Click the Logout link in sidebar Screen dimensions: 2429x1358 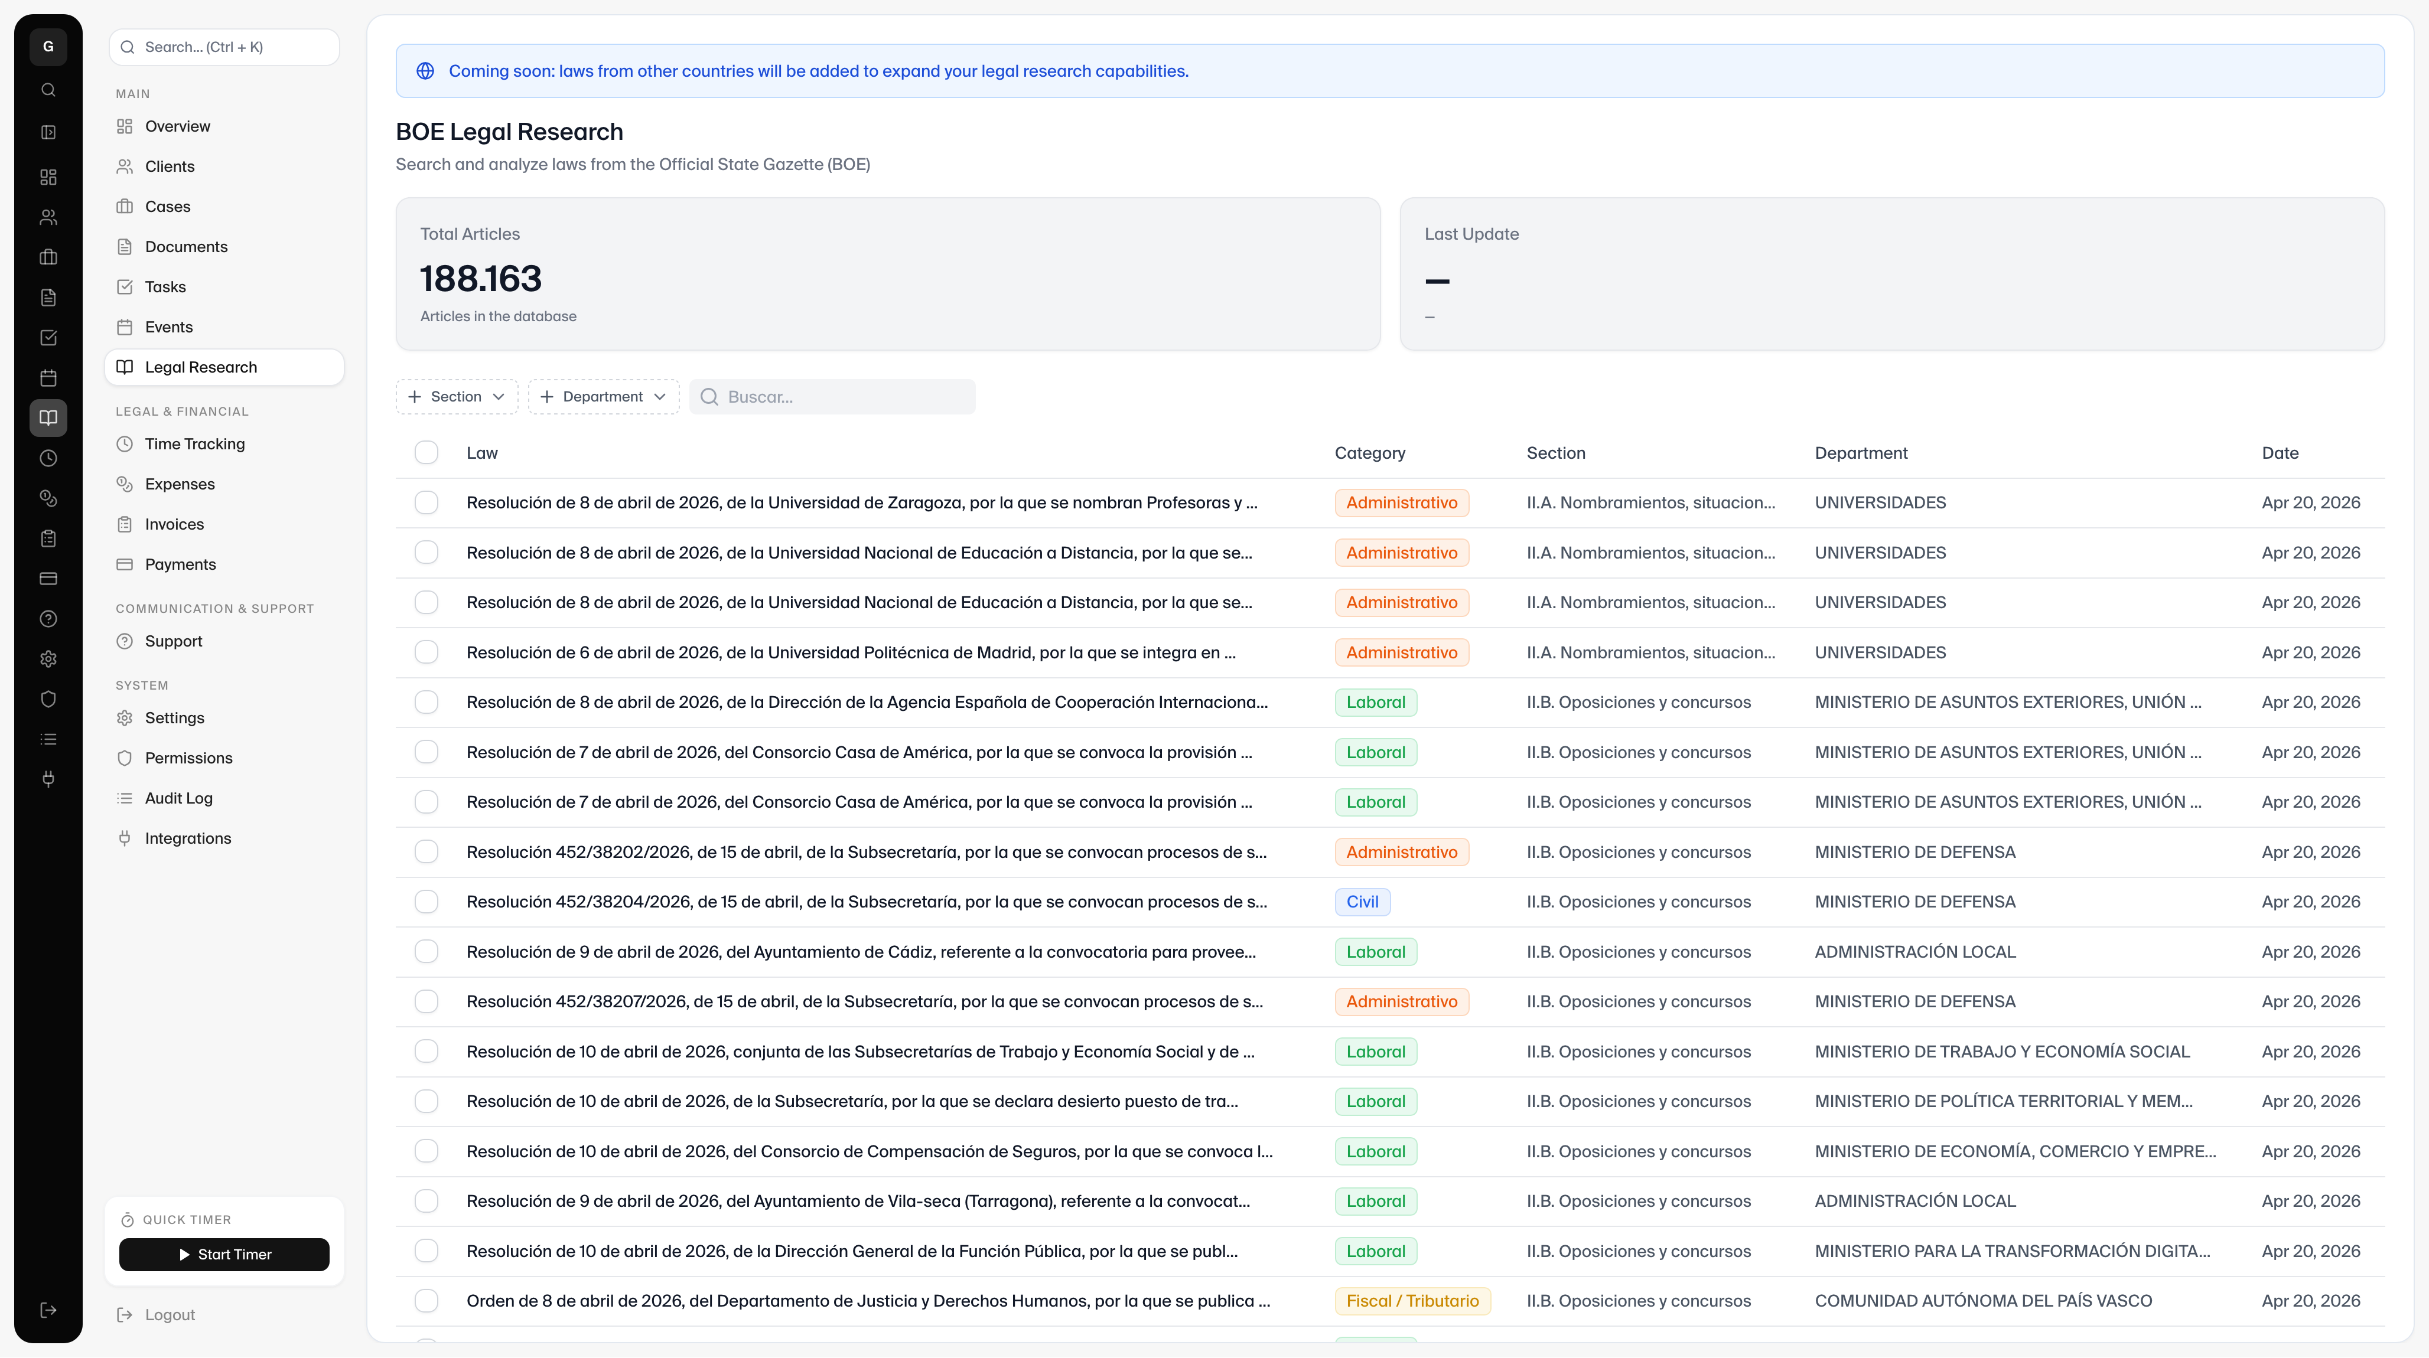pyautogui.click(x=170, y=1315)
